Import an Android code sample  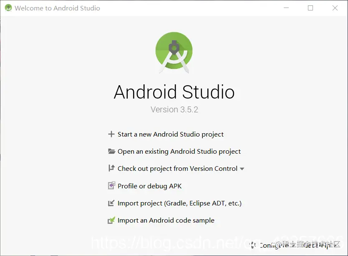point(166,221)
